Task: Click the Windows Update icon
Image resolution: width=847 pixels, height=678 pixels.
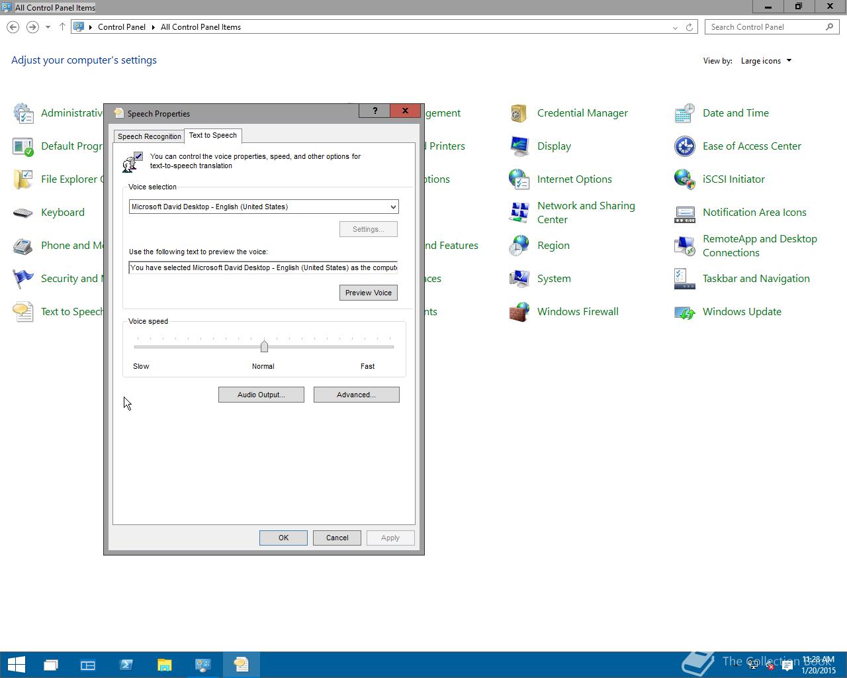Action: tap(685, 312)
